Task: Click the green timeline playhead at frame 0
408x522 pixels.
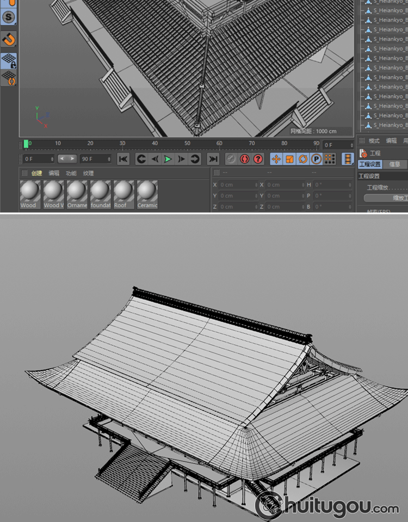Action: 26,144
